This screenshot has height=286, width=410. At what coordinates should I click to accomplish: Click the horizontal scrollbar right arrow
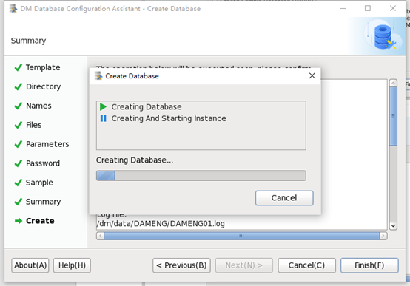coord(383,236)
